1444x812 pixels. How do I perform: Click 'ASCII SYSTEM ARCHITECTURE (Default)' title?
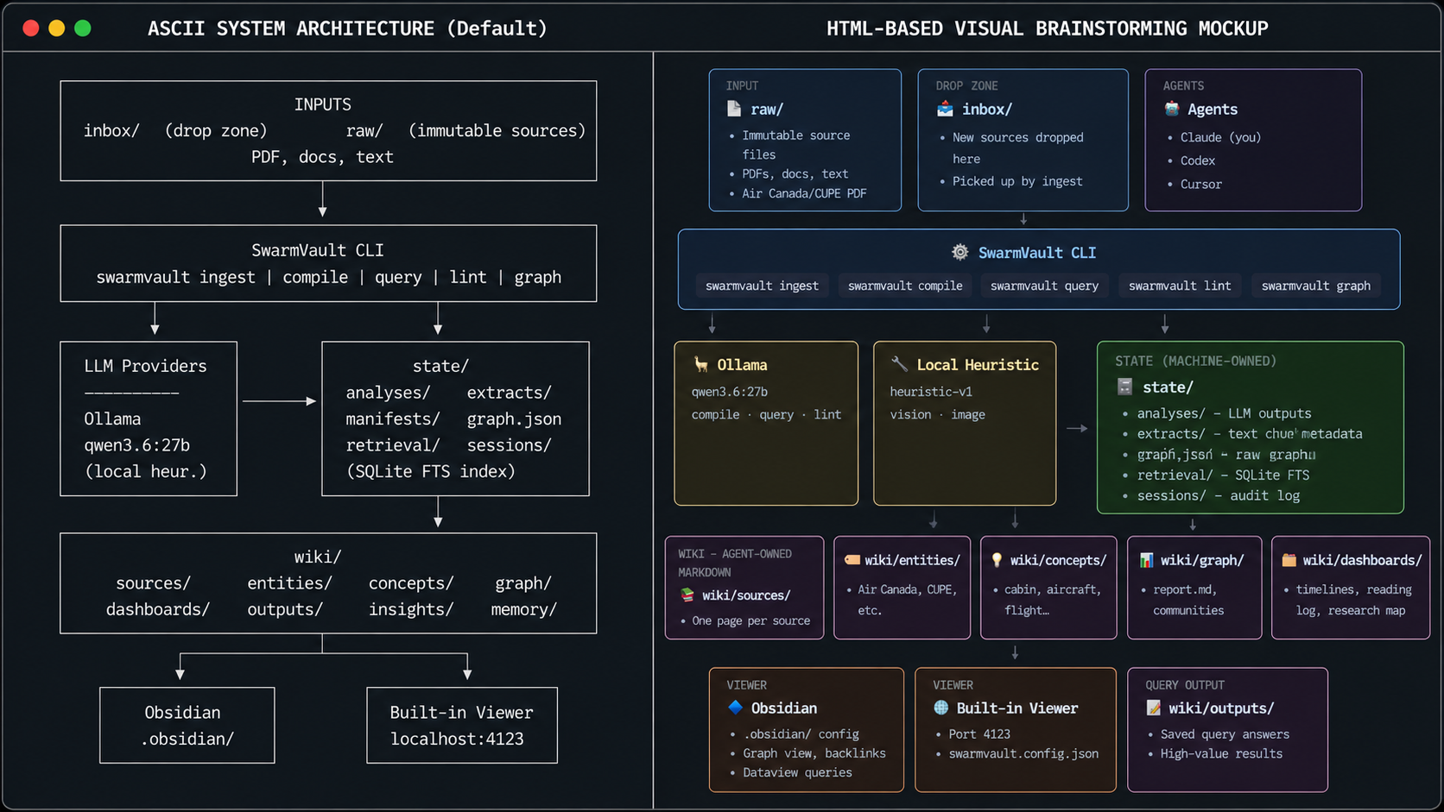[347, 28]
